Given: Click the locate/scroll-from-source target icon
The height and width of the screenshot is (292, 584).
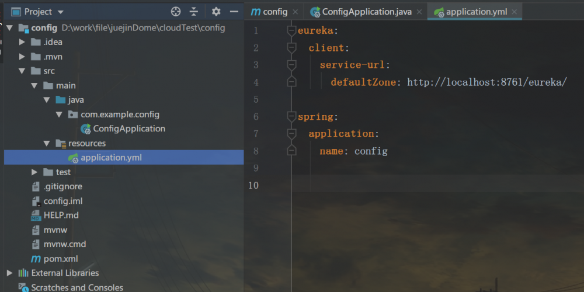Looking at the screenshot, I should (176, 12).
